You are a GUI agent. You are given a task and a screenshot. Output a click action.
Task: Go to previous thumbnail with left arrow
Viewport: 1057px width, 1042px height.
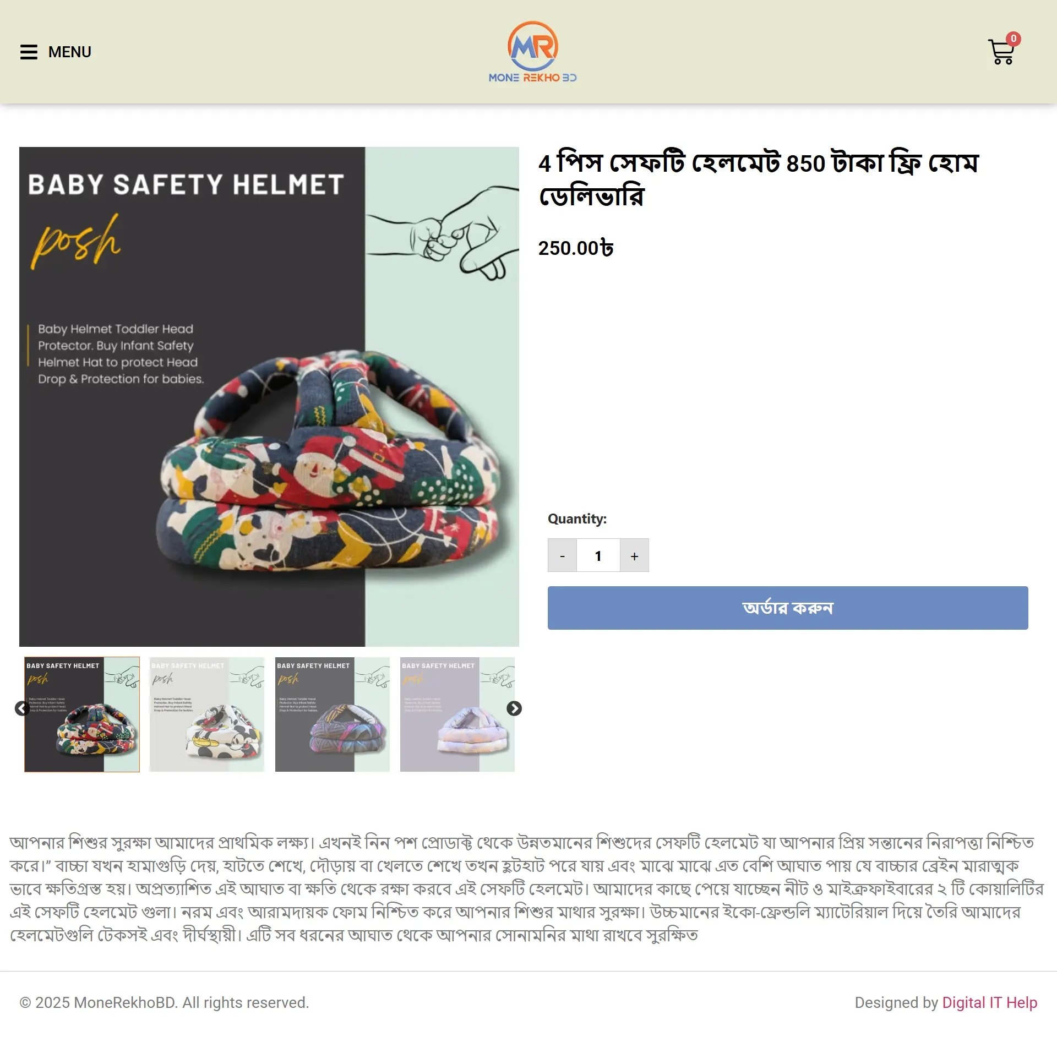[22, 708]
